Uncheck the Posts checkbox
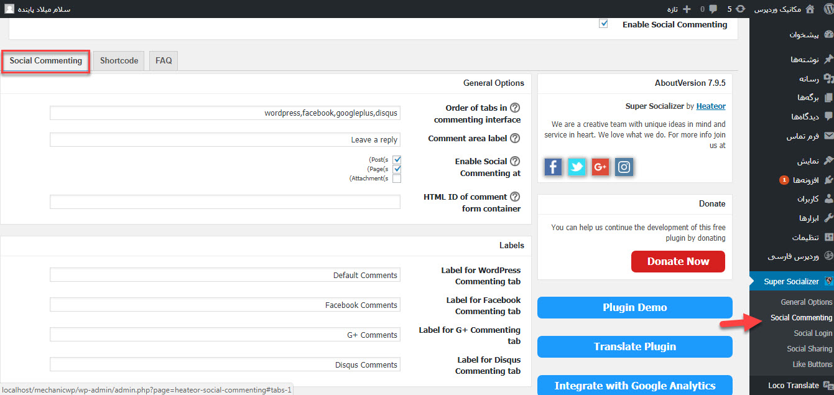This screenshot has width=834, height=395. [x=396, y=160]
